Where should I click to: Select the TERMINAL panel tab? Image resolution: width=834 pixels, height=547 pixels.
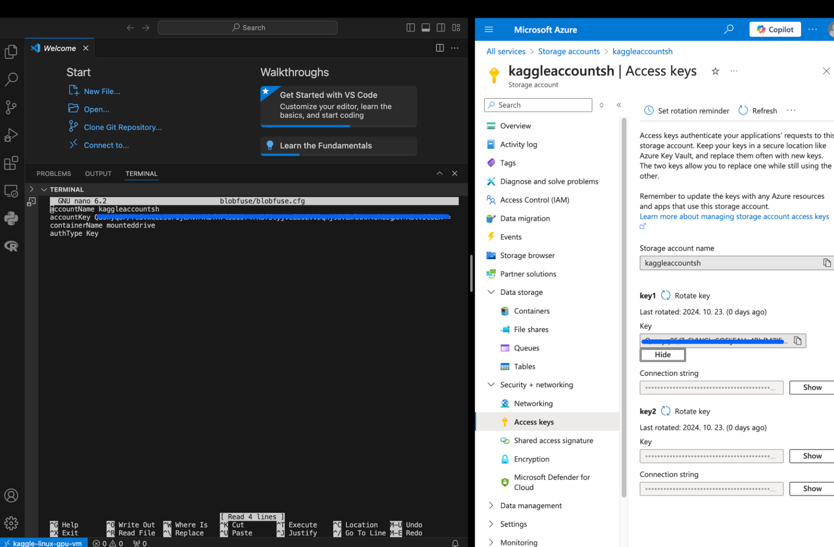point(142,174)
